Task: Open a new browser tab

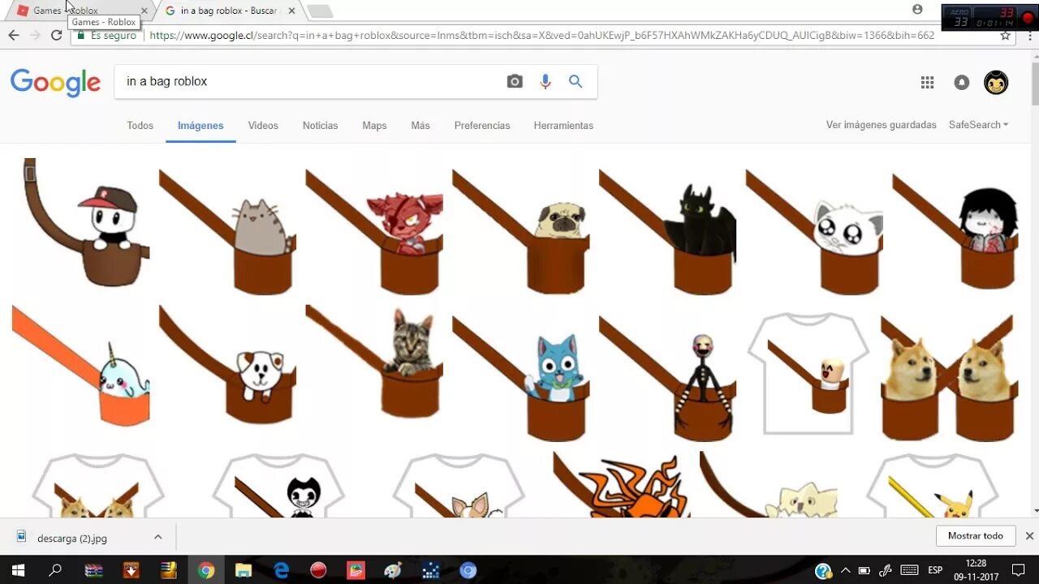Action: pos(320,11)
